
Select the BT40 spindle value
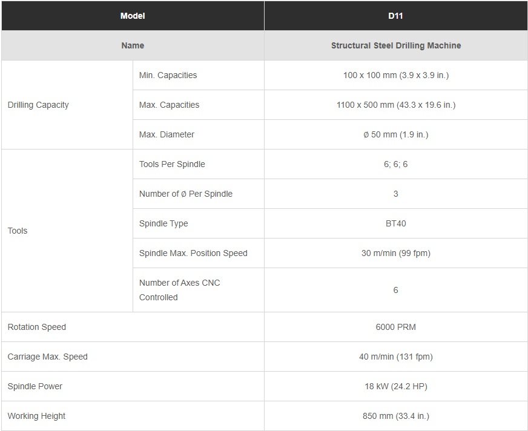point(395,223)
